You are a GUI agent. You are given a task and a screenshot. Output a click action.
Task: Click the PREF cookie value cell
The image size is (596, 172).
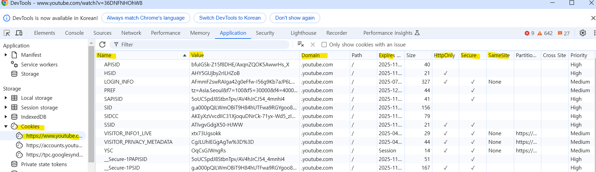coord(245,90)
